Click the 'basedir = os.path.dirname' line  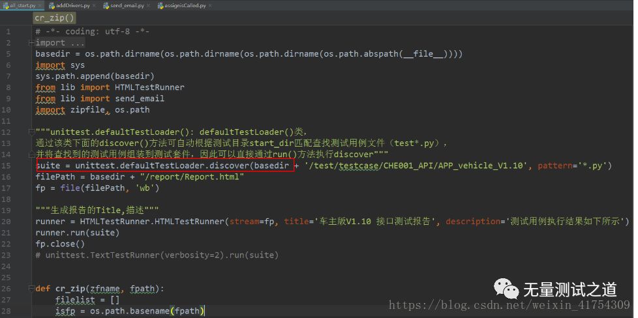(x=249, y=54)
